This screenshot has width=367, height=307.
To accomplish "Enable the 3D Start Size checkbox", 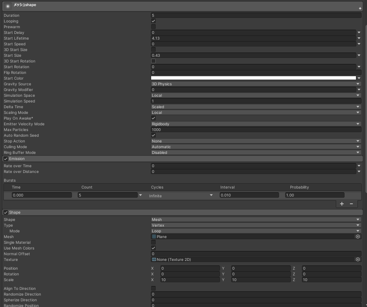I will pyautogui.click(x=153, y=50).
